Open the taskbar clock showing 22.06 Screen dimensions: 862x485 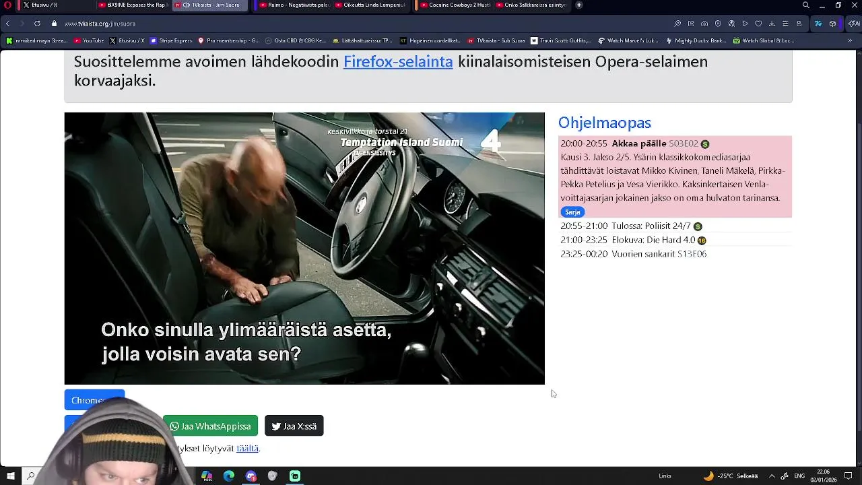[824, 476]
